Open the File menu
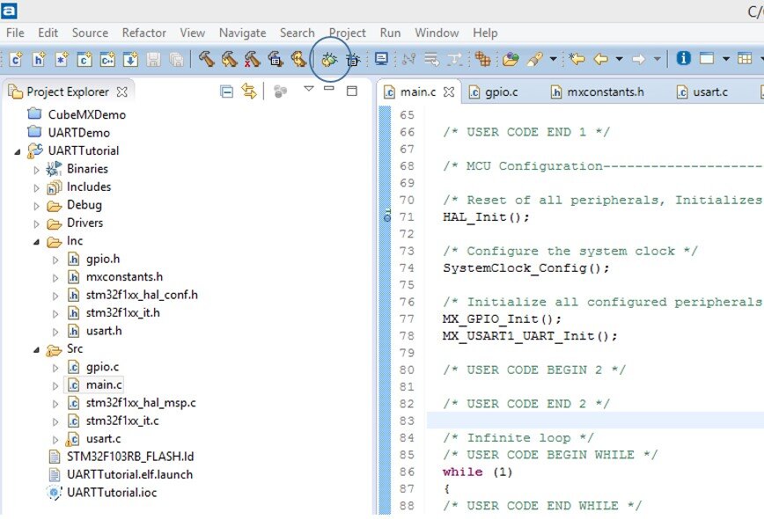Screen dimensions: 764x519 click(x=15, y=33)
